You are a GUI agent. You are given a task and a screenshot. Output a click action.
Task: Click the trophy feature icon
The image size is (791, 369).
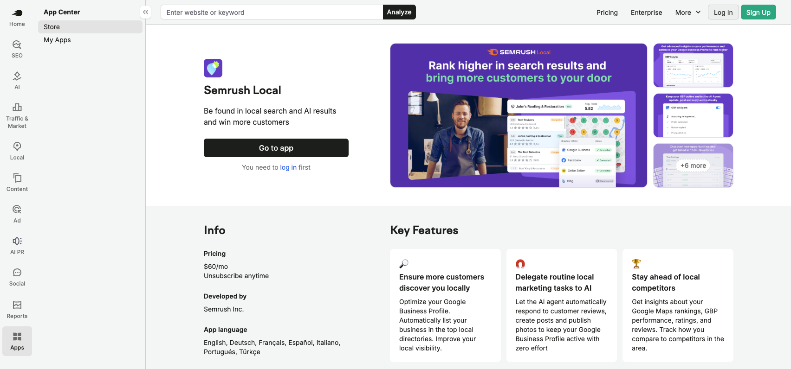pyautogui.click(x=636, y=264)
